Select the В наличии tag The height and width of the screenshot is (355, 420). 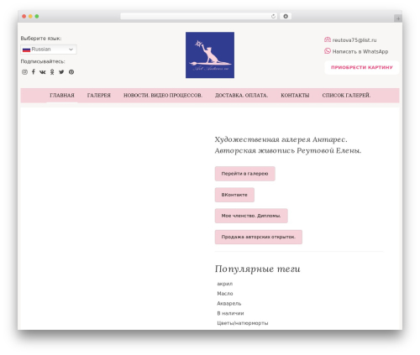pos(230,313)
